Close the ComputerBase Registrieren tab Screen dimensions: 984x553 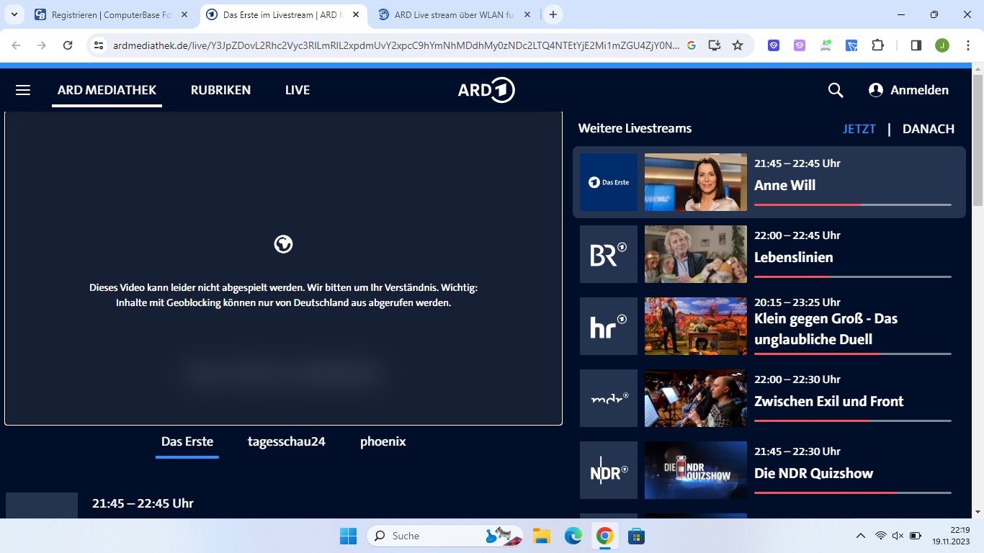[x=184, y=14]
